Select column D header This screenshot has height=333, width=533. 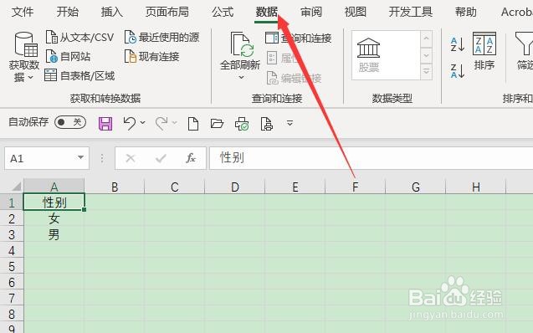235,187
